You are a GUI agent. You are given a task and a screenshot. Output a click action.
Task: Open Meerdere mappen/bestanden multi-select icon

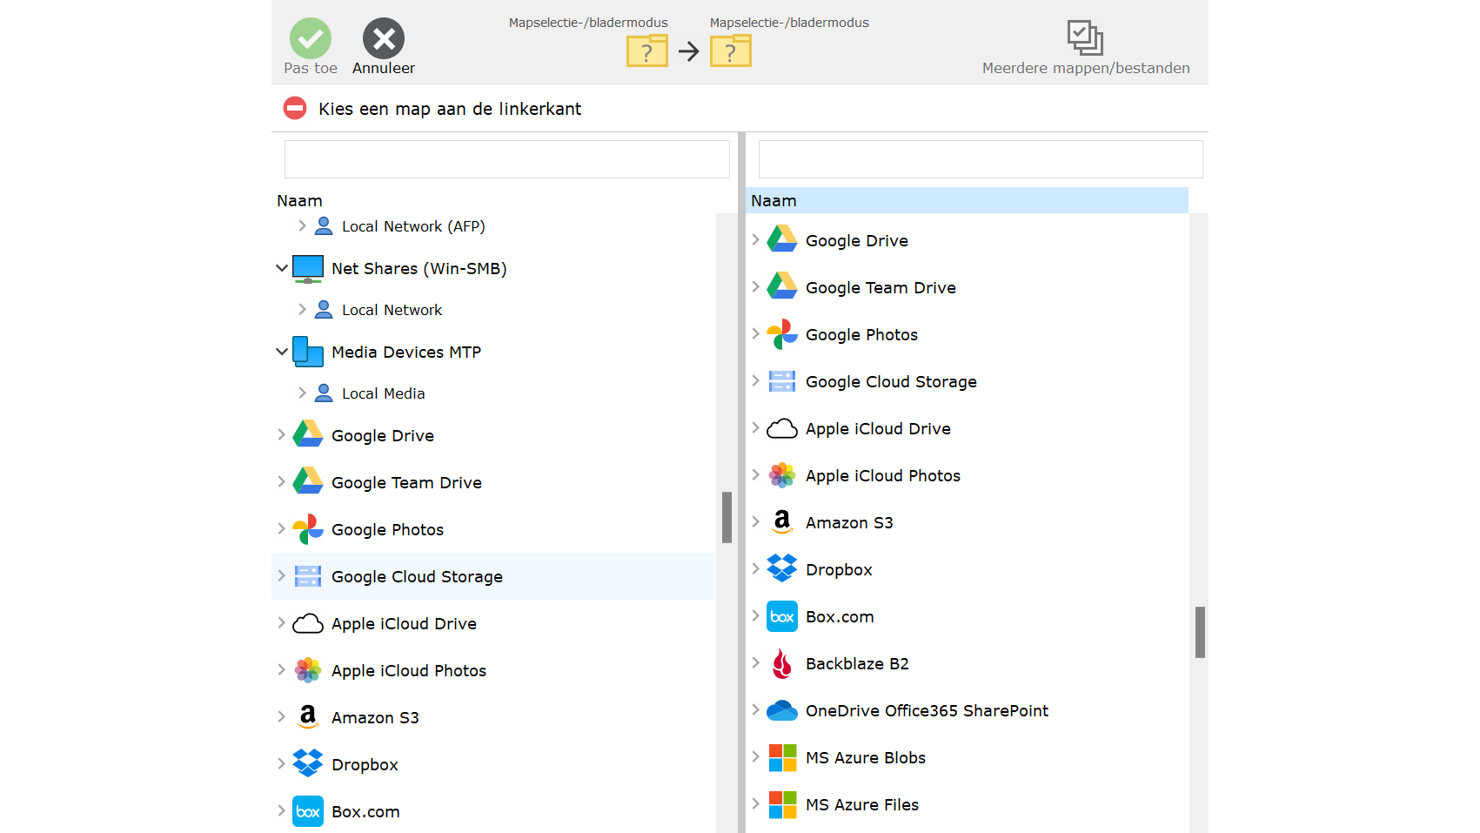(x=1085, y=38)
